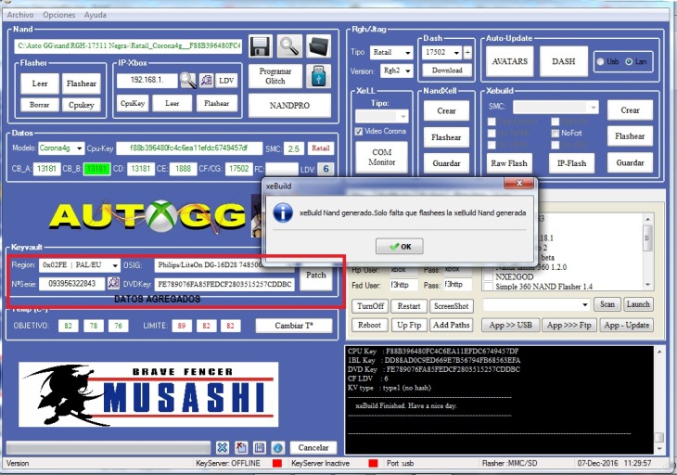Screen dimensions: 677x475
Task: Click the Crear button in NandXell
Action: click(446, 111)
